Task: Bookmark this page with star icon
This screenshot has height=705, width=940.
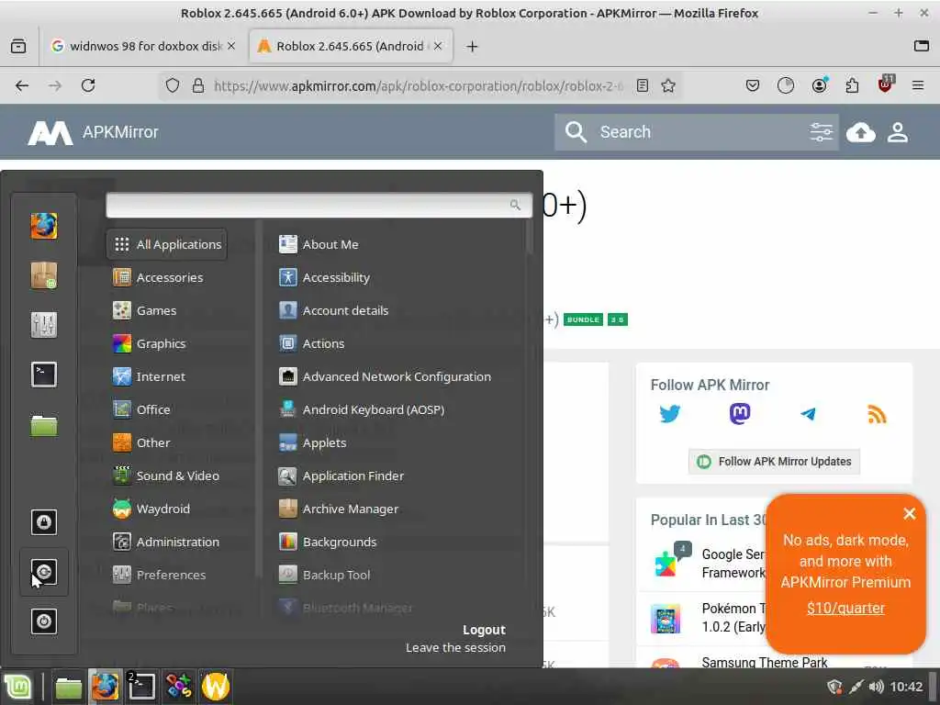Action: coord(668,85)
